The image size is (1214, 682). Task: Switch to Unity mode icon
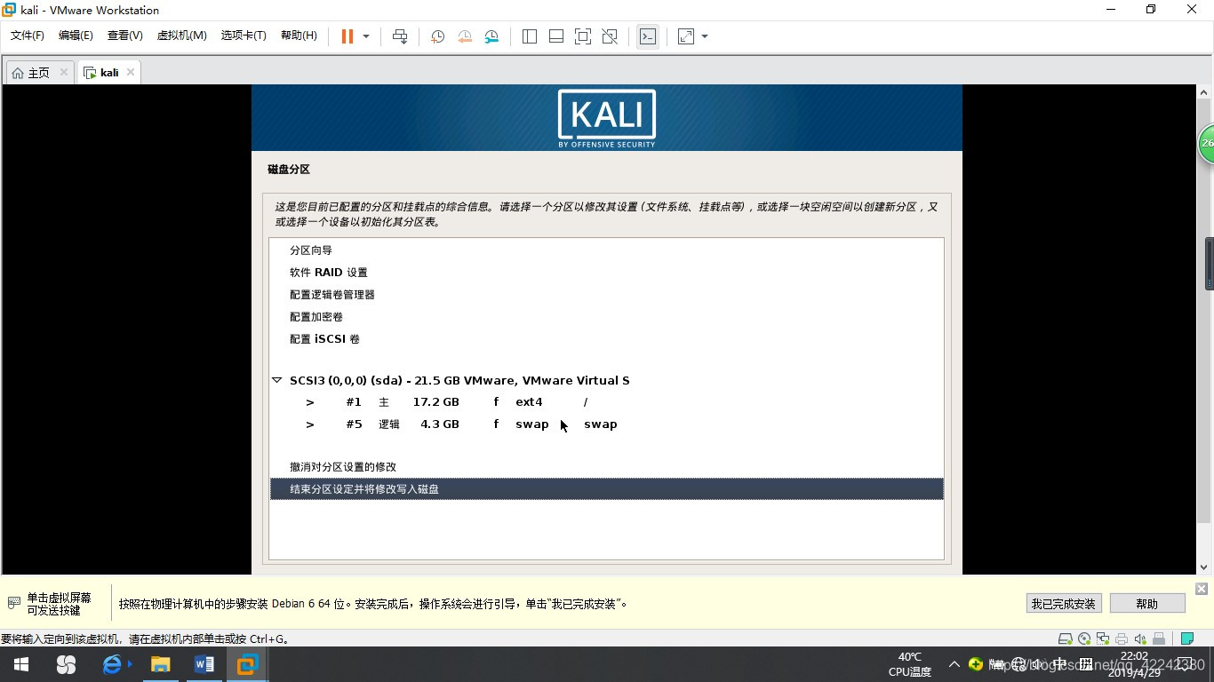pyautogui.click(x=610, y=36)
